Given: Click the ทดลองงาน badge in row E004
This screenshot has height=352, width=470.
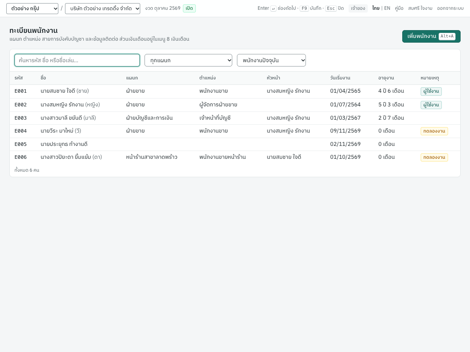Looking at the screenshot, I should pos(434,131).
